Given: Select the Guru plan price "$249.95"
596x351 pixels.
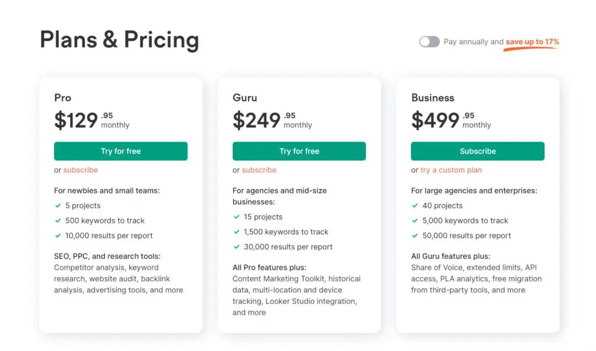Looking at the screenshot, I should [x=262, y=119].
